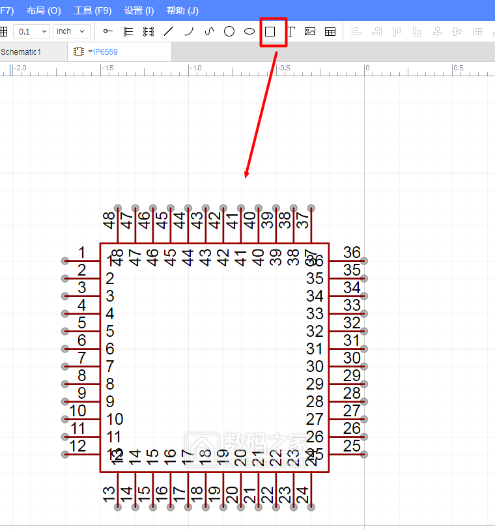Open the 设置 (I) menu
Viewport: 495px width, 529px height.
pos(139,10)
